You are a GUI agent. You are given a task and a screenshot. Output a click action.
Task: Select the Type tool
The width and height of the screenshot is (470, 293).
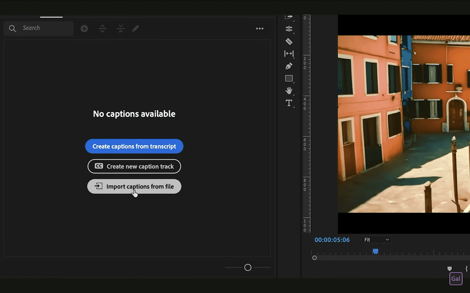(289, 103)
